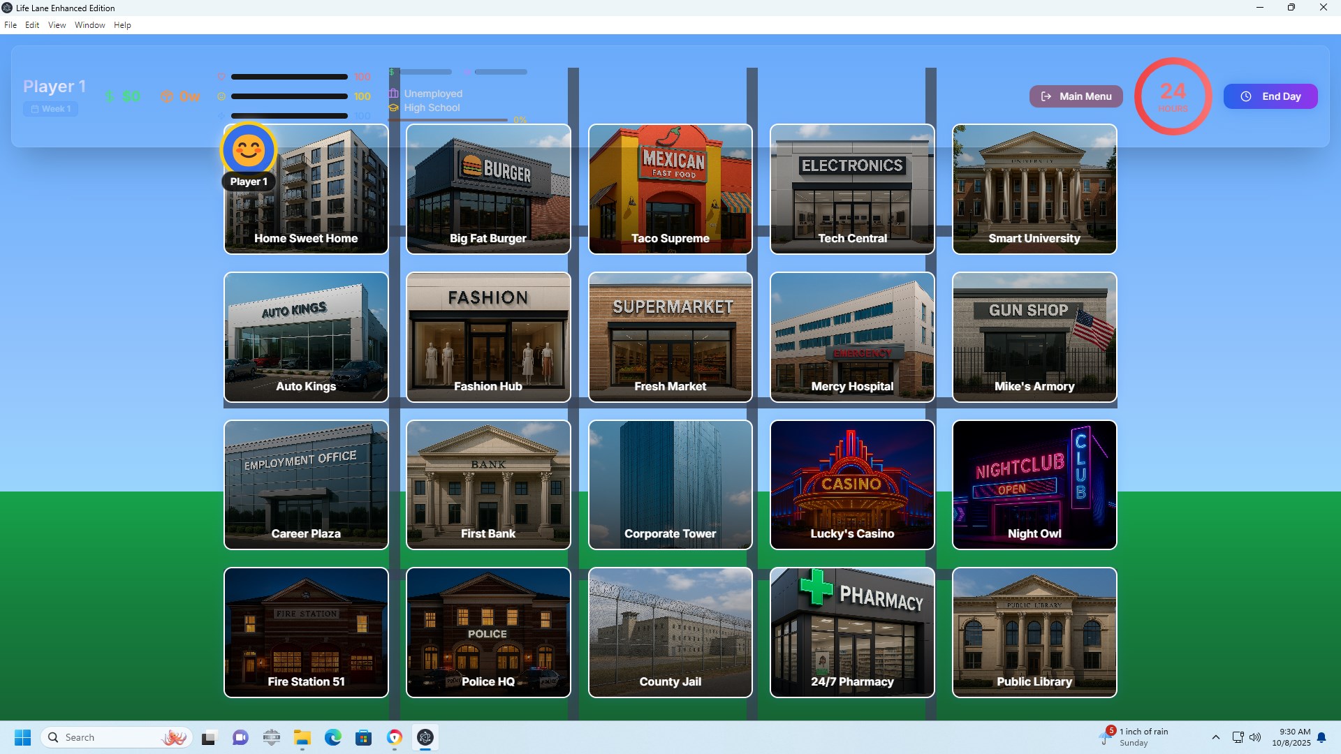
Task: Open the File menu
Action: pos(10,25)
